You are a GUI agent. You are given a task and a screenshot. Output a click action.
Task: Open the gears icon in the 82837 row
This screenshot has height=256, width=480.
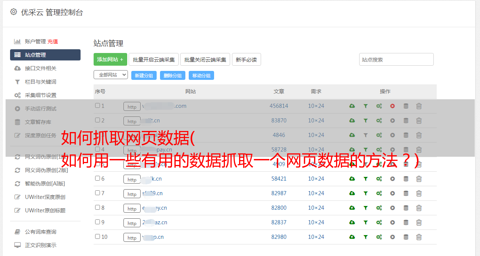pyautogui.click(x=379, y=222)
